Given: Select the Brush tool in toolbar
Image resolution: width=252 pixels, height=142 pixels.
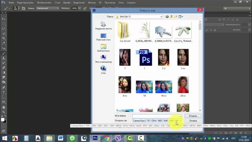Looking at the screenshot, I should click(x=4, y=53).
